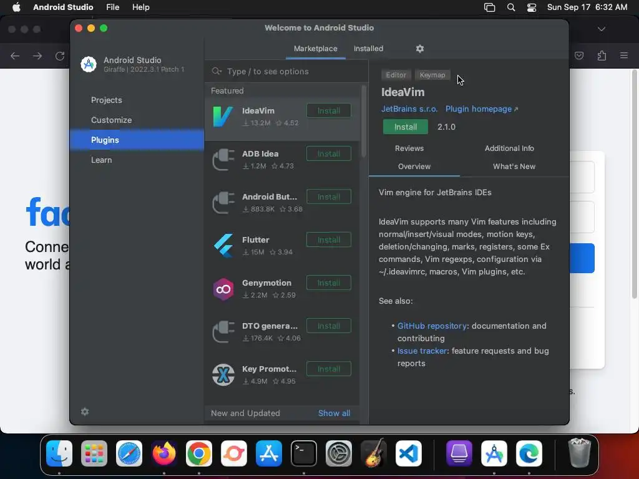Install IdeaVim from the plugin list
Viewport: 639px width, 479px height.
click(328, 111)
